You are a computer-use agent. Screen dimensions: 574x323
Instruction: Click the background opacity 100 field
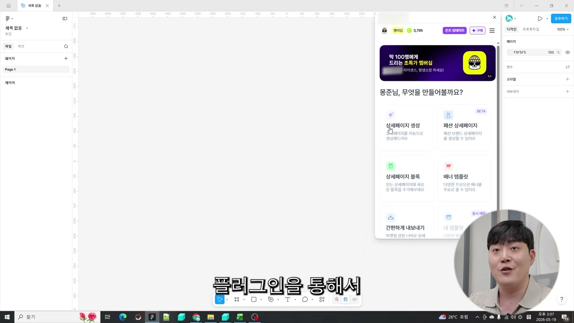coord(551,52)
